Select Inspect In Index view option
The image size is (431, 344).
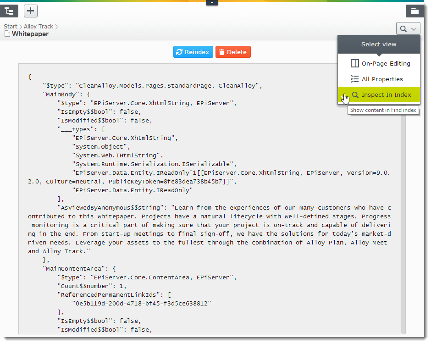tap(386, 95)
